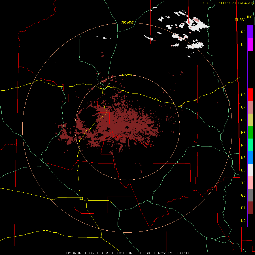Click the RF legend label

tap(243, 32)
